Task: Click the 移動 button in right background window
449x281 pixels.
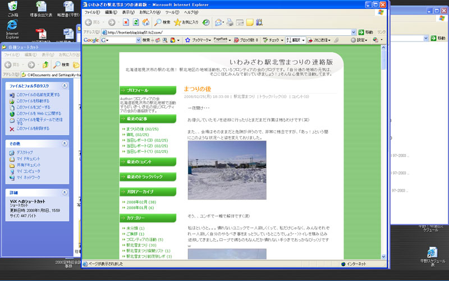Action: 438,38
